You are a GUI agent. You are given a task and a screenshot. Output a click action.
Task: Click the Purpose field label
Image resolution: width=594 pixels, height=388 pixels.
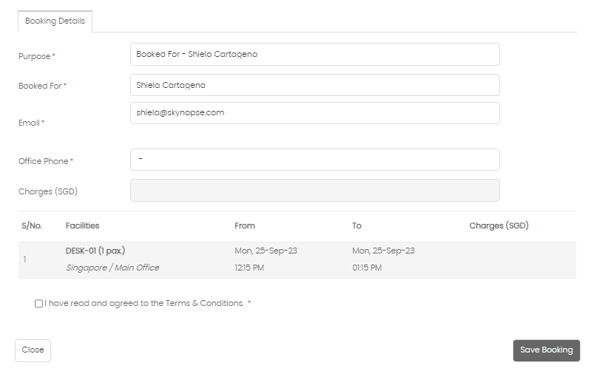point(35,56)
